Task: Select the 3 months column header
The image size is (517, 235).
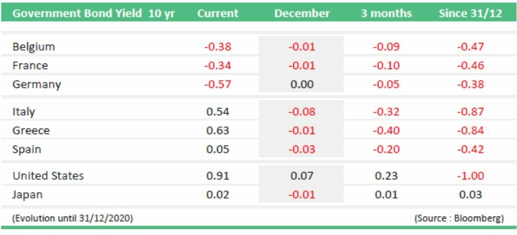Action: pos(386,13)
